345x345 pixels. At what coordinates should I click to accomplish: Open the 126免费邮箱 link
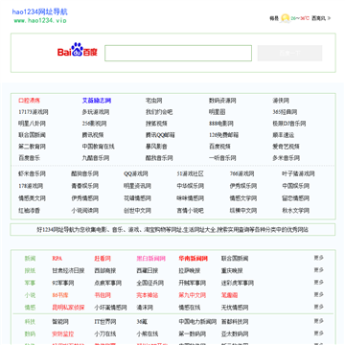223,135
